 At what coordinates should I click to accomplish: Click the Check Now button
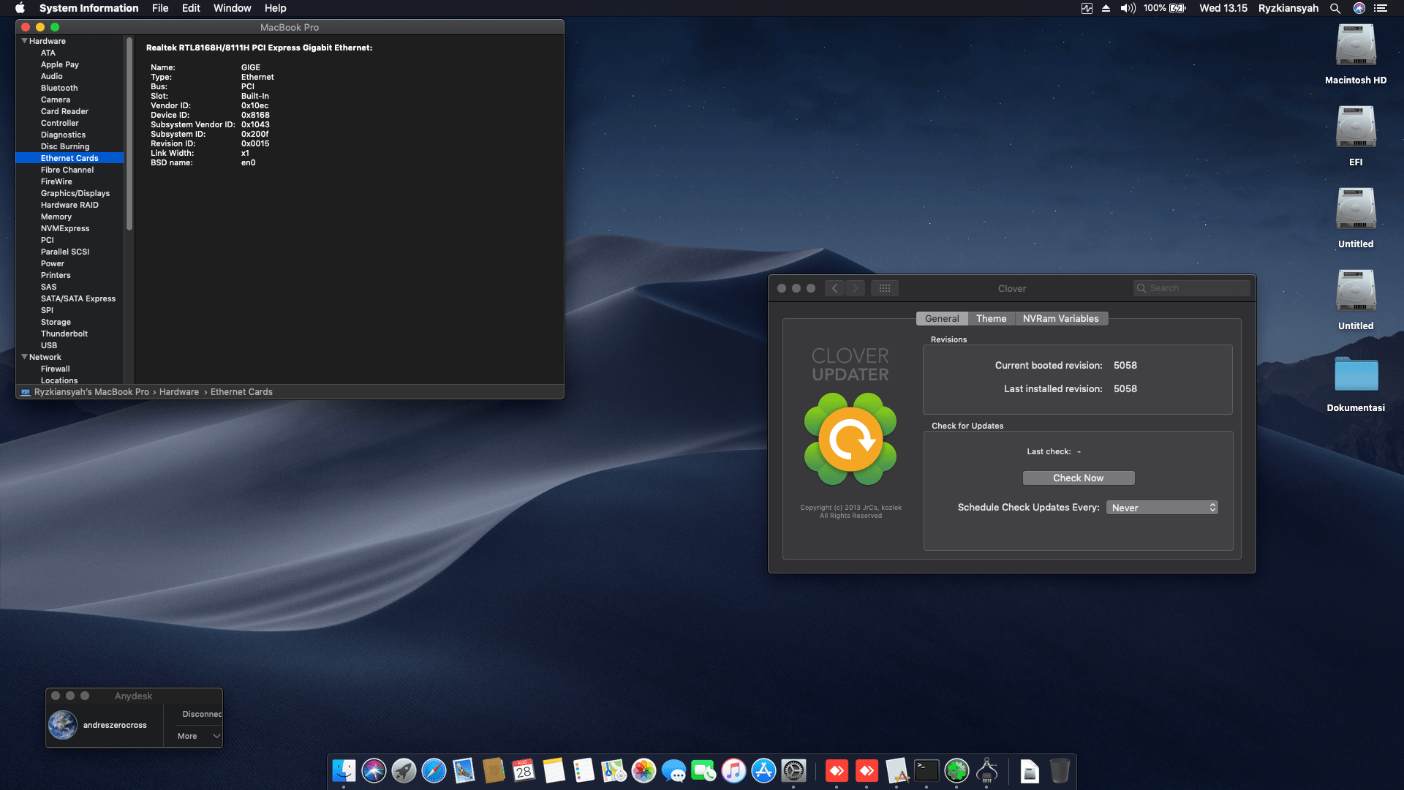click(x=1078, y=478)
